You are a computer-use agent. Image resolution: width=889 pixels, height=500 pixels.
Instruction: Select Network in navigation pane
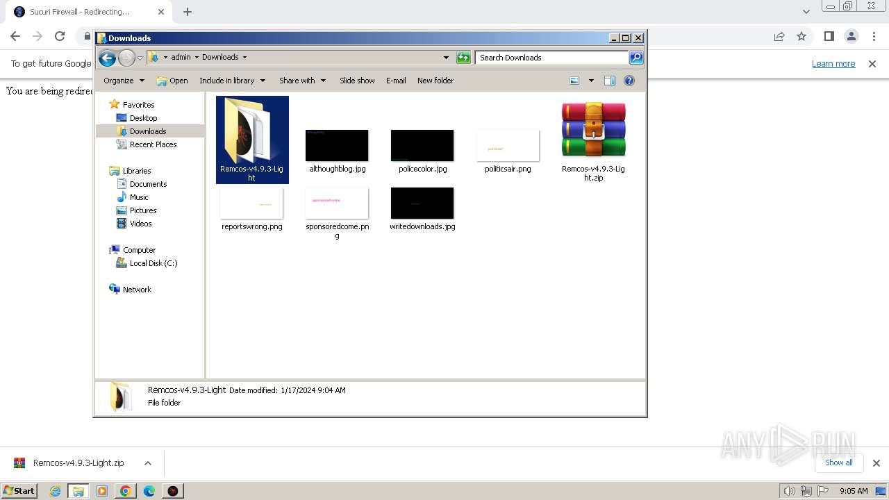pos(137,290)
